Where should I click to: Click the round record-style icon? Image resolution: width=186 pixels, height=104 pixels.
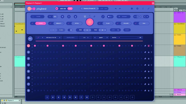tap(75, 17)
